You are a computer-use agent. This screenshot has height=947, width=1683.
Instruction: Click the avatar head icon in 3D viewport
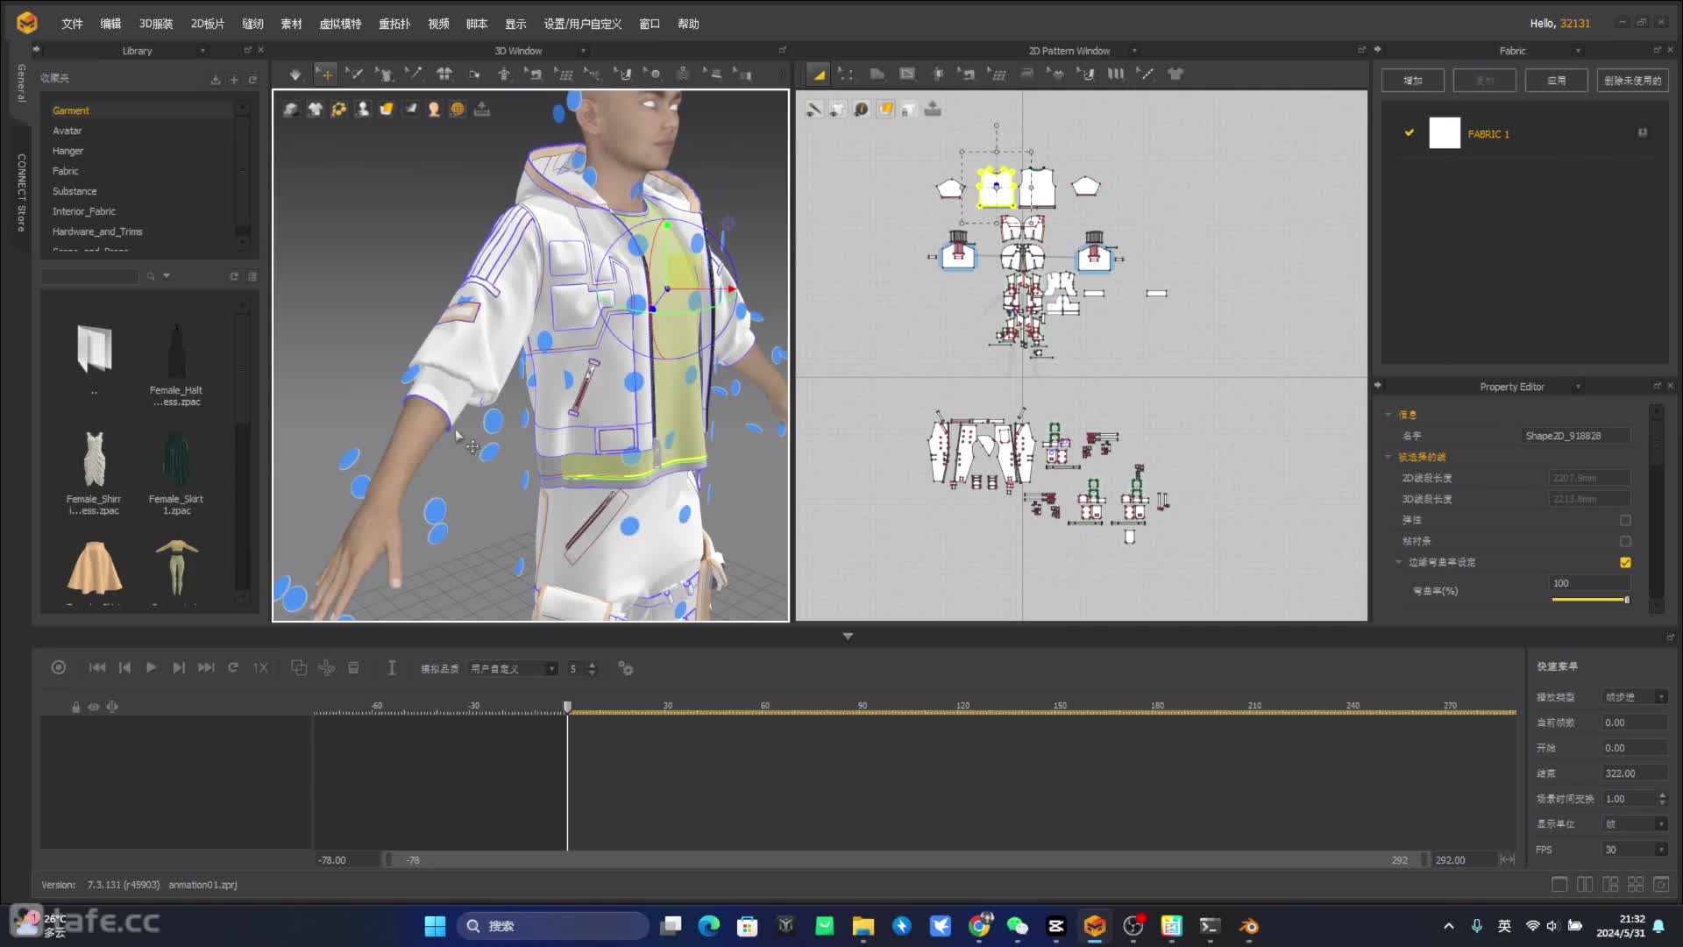coord(434,110)
